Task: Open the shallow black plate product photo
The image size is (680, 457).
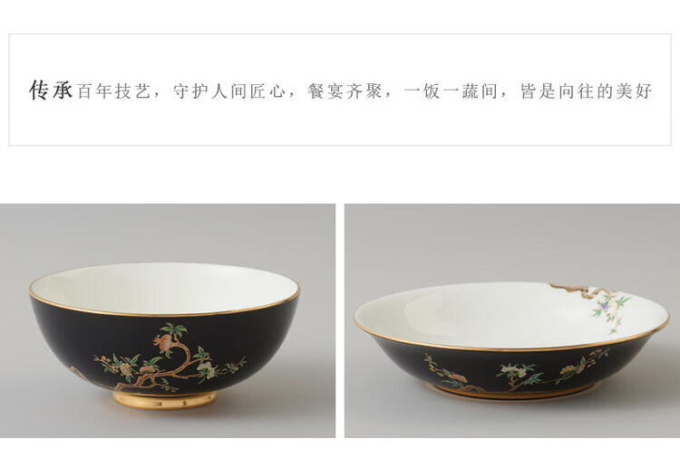Action: point(512,320)
